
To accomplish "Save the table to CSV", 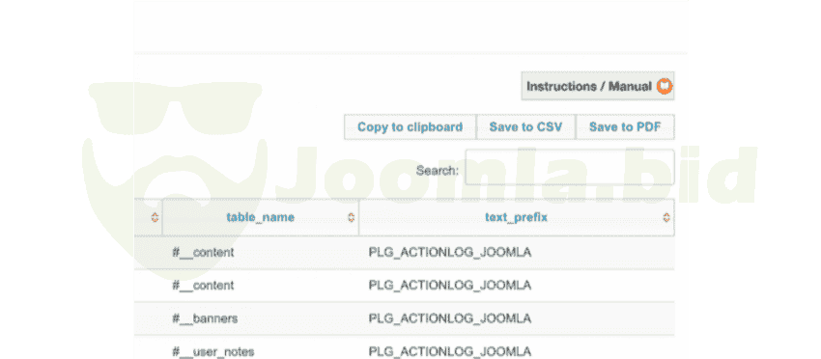I will pos(525,127).
